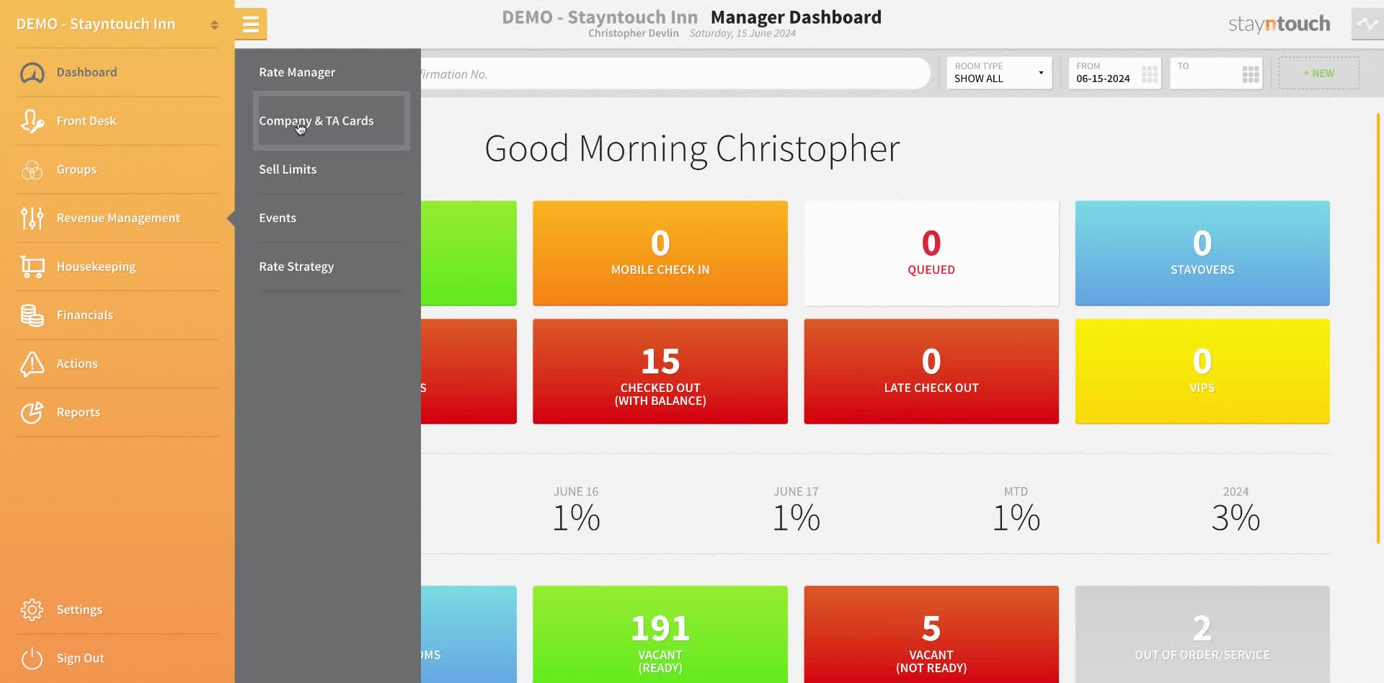Expand the hotel selector DEMO - Stayntouch Inn

[x=117, y=24]
